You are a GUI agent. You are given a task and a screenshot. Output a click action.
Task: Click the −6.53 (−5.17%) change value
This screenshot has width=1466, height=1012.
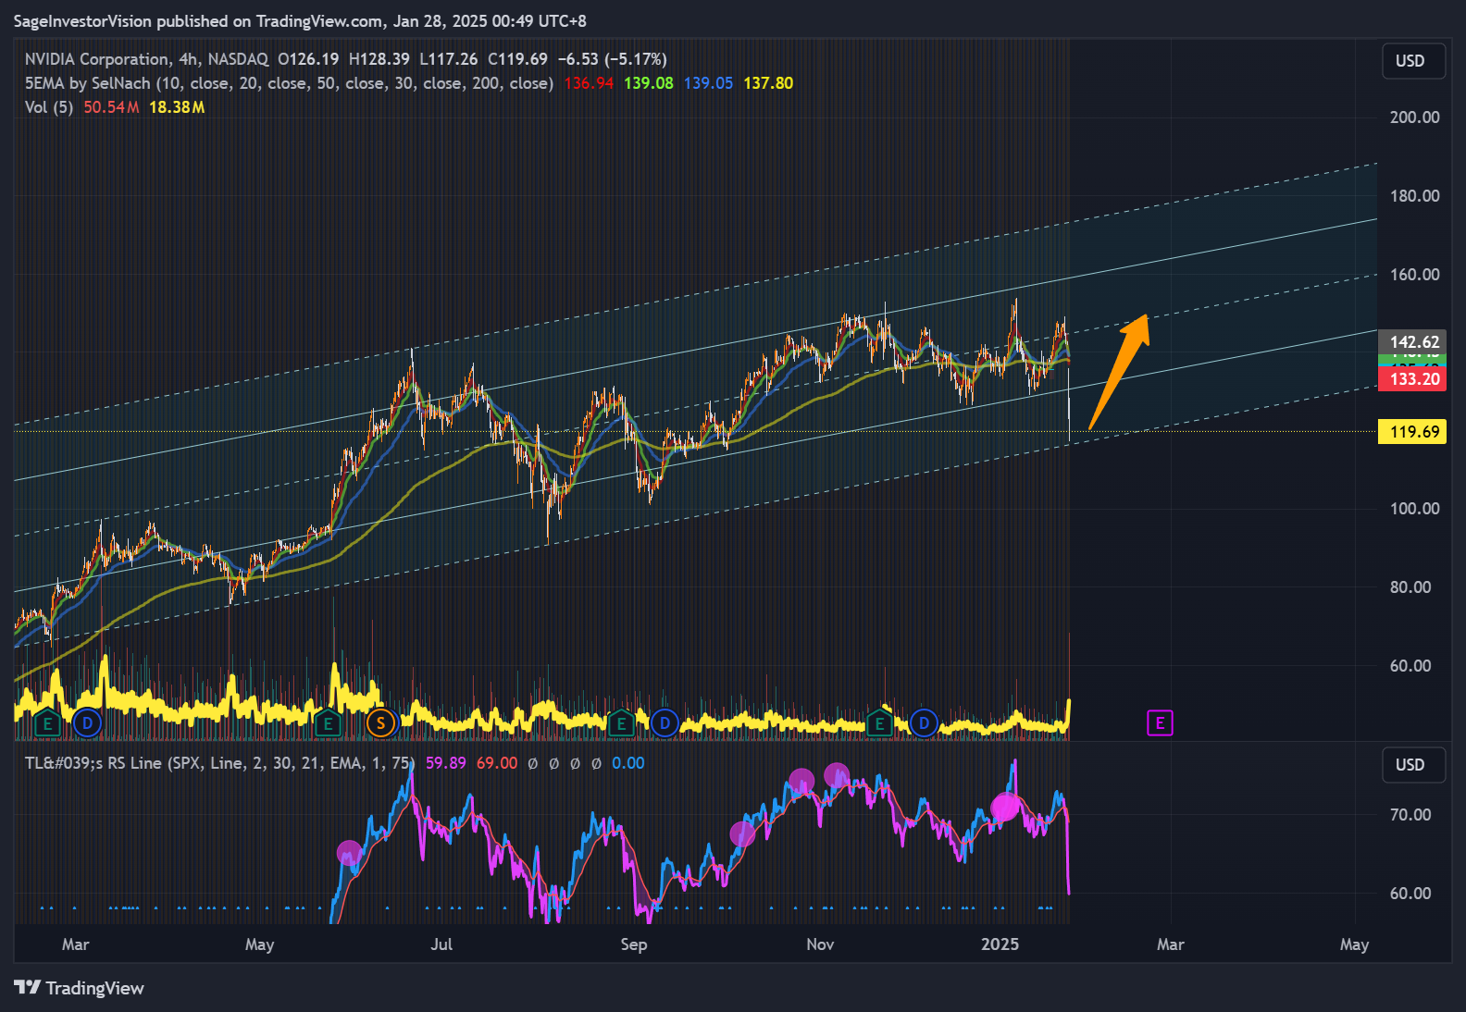pyautogui.click(x=612, y=59)
